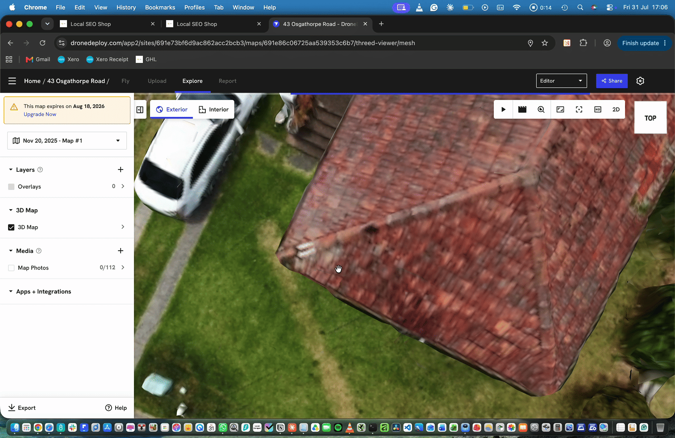Bookmark this page with star icon
This screenshot has height=438, width=675.
click(x=545, y=43)
